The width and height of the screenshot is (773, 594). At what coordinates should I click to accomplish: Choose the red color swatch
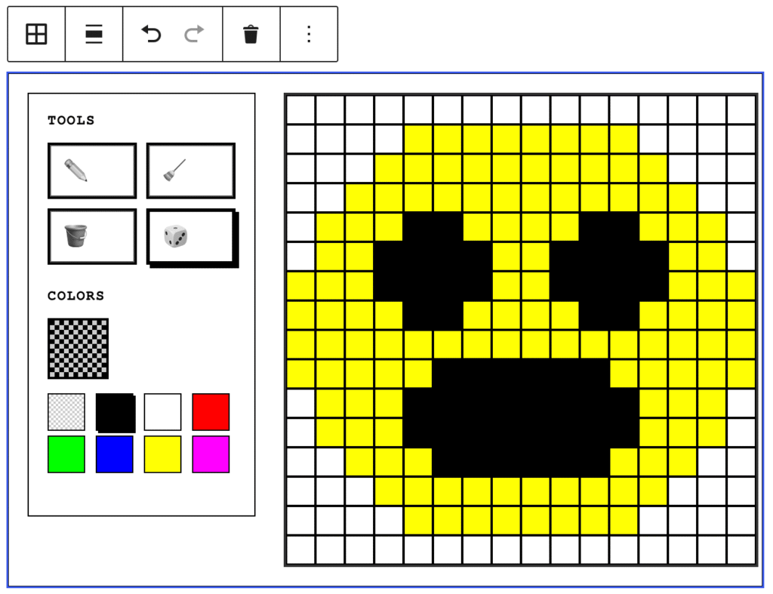(211, 412)
